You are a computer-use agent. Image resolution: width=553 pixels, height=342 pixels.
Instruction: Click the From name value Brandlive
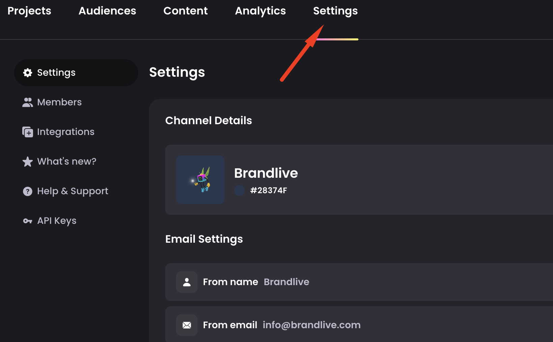286,282
